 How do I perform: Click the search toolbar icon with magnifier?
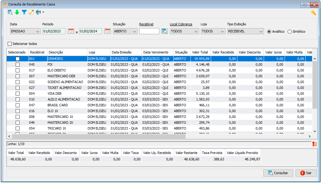tap(10, 12)
